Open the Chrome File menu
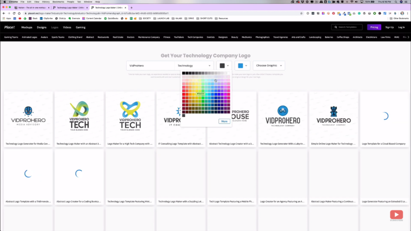The height and width of the screenshot is (231, 411). pyautogui.click(x=22, y=2)
